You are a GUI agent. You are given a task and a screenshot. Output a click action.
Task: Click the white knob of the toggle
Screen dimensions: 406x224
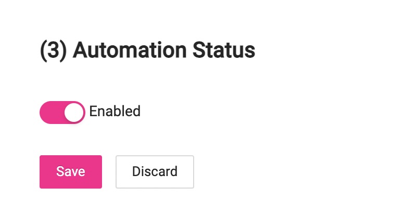point(74,112)
